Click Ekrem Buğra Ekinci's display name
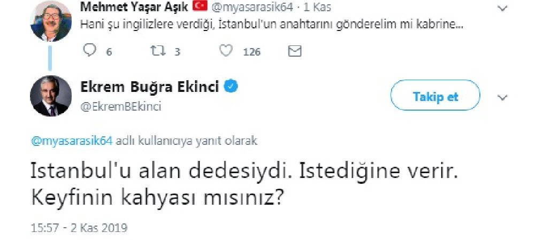Screen dimensions: 535x240 tap(149, 87)
